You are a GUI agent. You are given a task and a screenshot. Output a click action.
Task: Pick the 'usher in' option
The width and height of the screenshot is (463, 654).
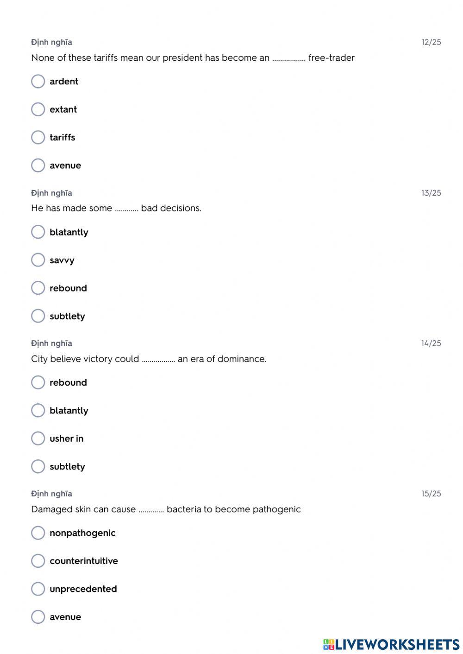tap(38, 438)
